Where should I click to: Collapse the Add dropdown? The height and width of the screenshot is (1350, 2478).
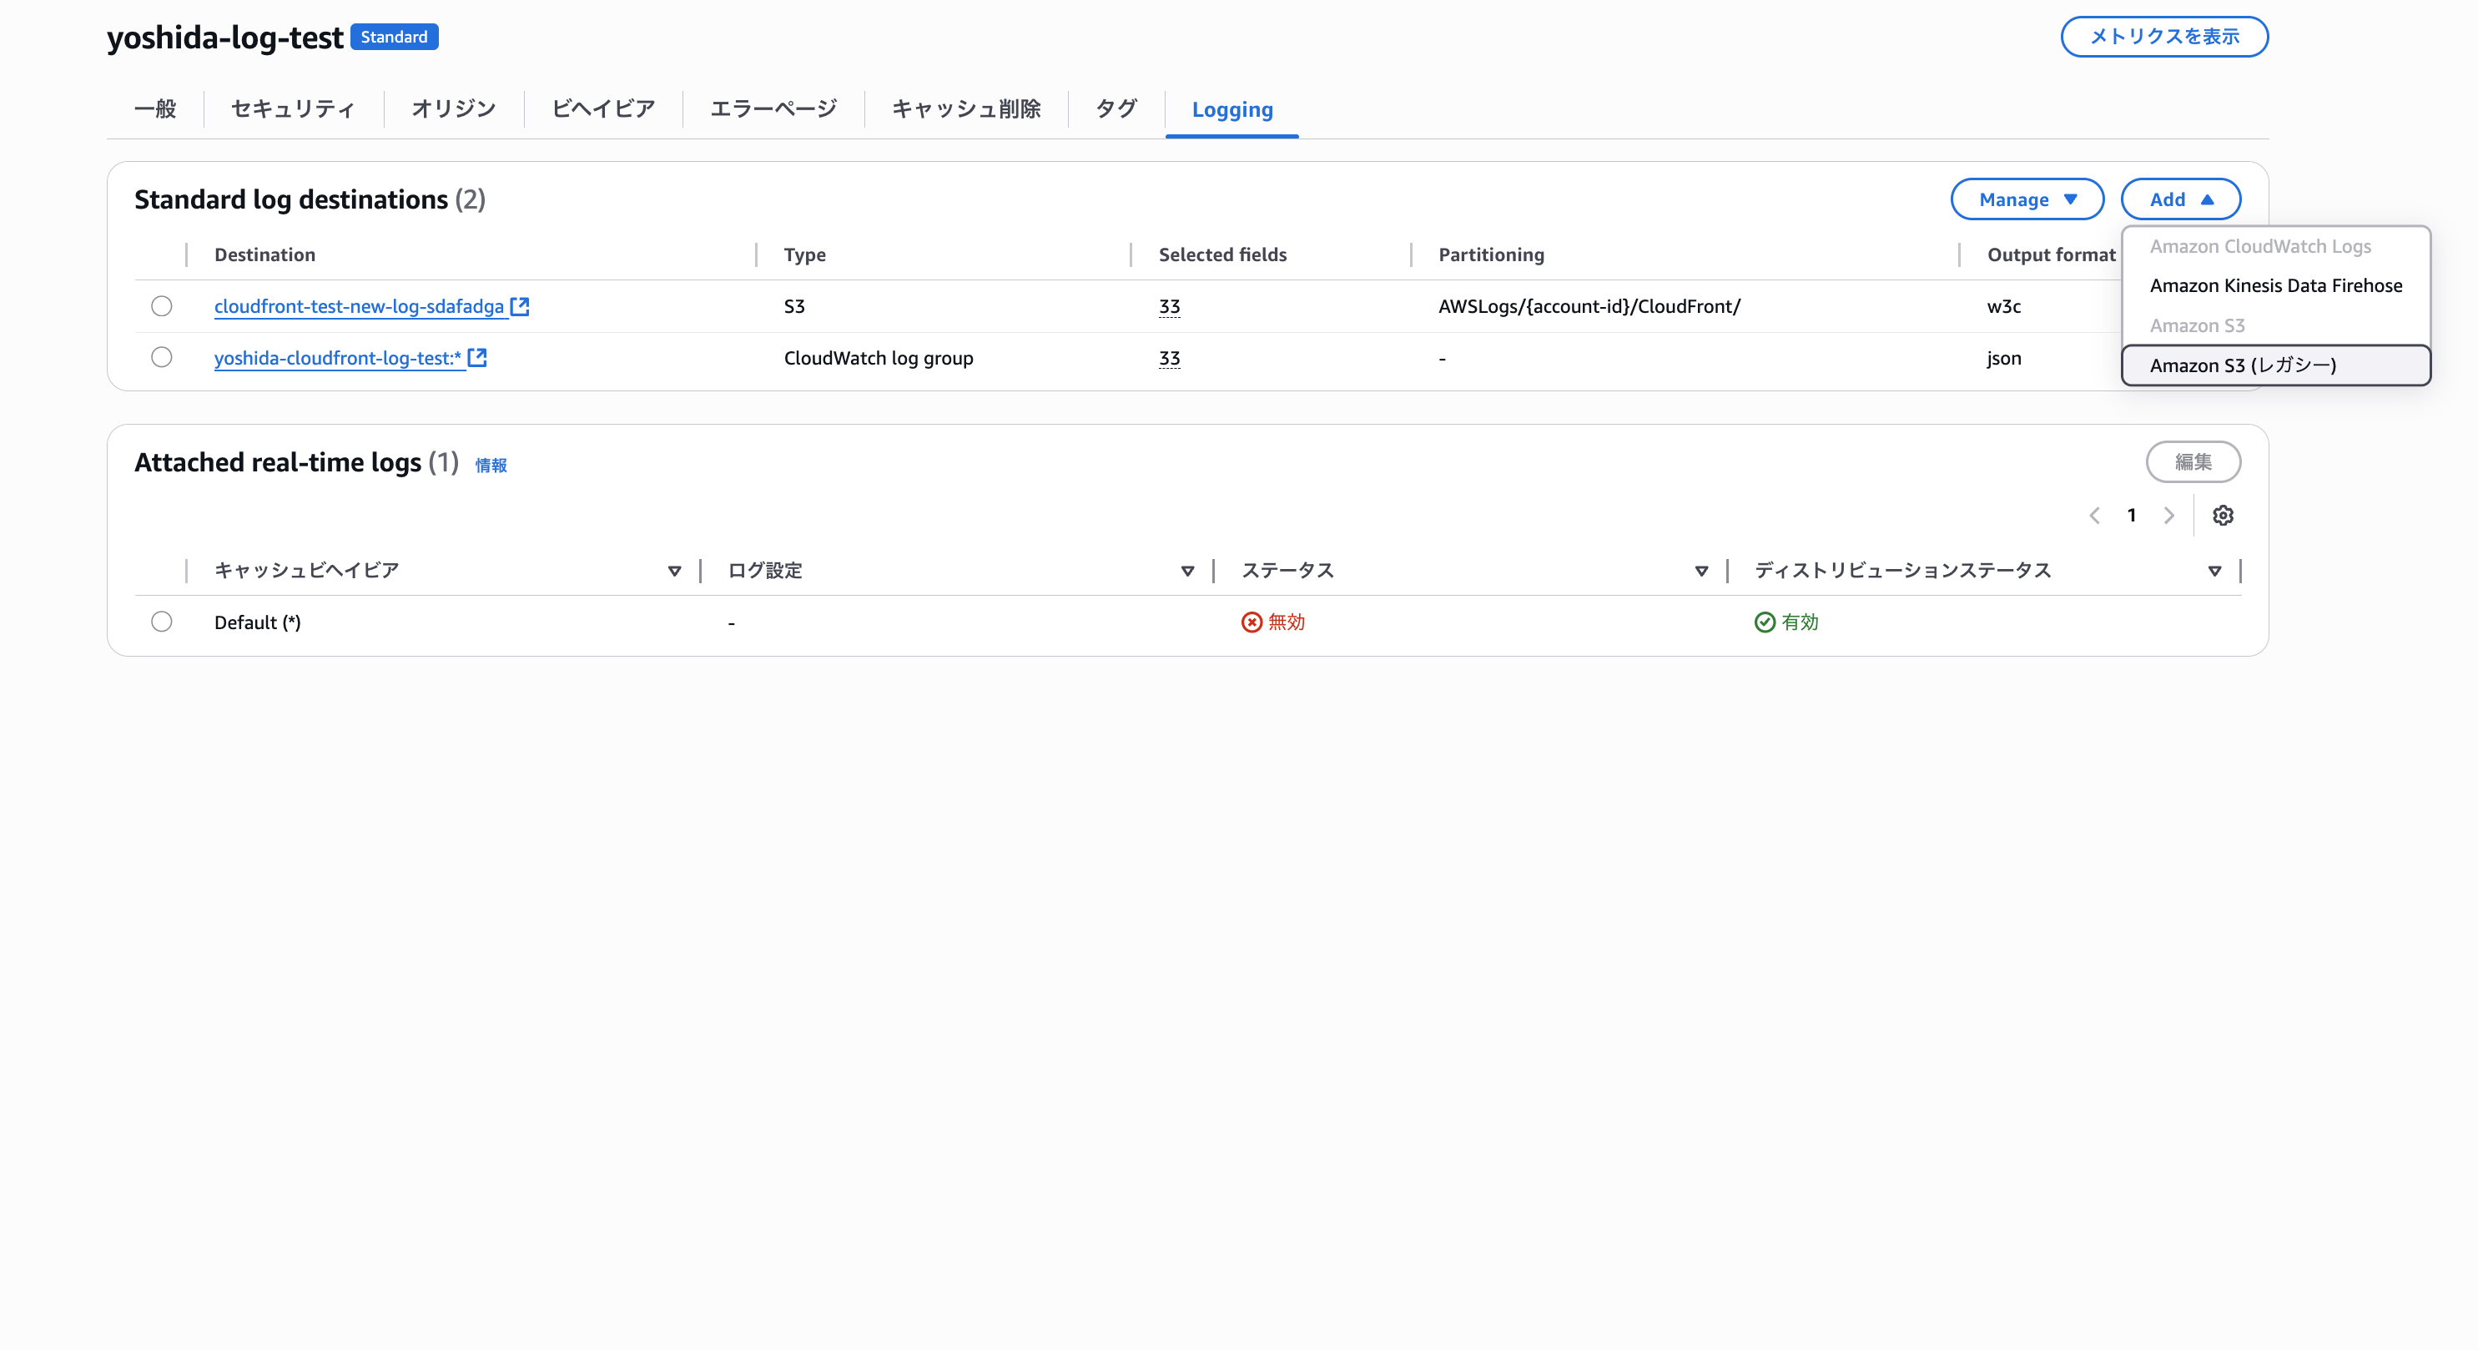click(x=2181, y=199)
